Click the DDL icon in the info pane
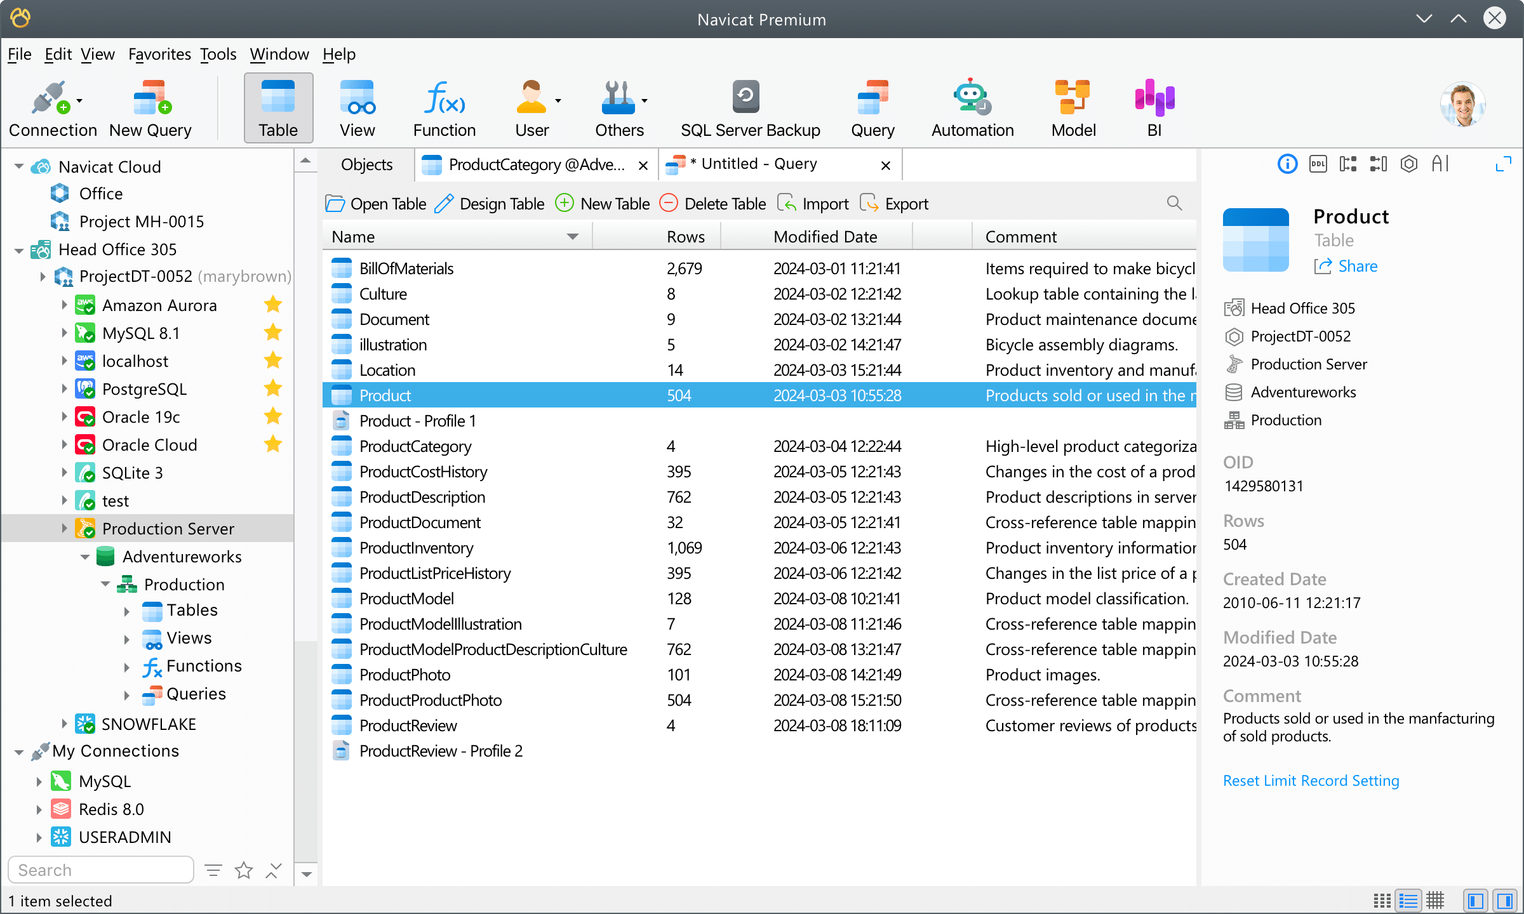 [x=1318, y=164]
